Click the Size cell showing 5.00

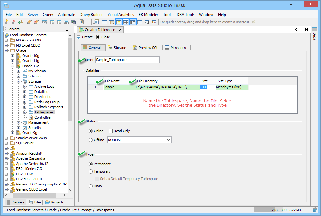click(x=208, y=87)
